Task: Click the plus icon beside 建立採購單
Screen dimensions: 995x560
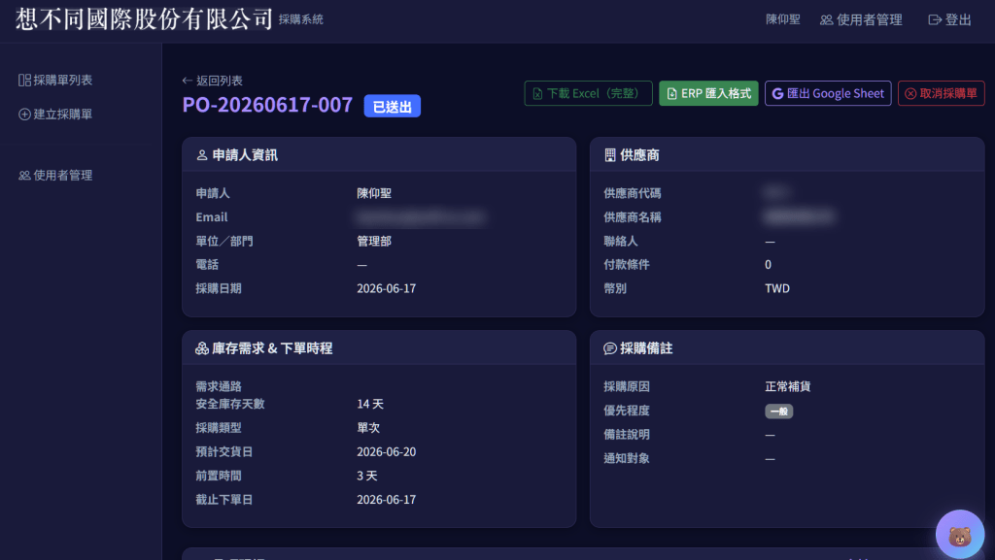Action: (x=24, y=114)
